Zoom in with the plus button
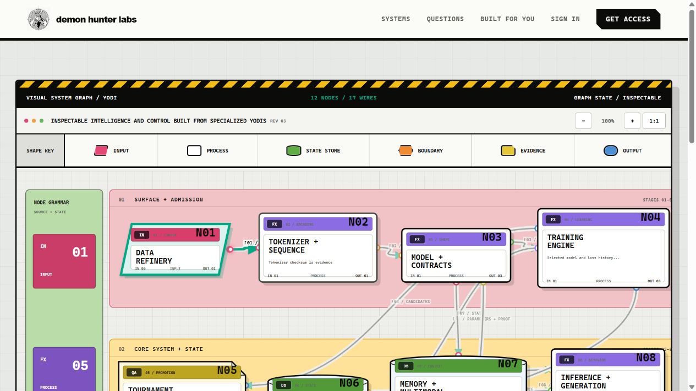696x391 pixels. 632,121
